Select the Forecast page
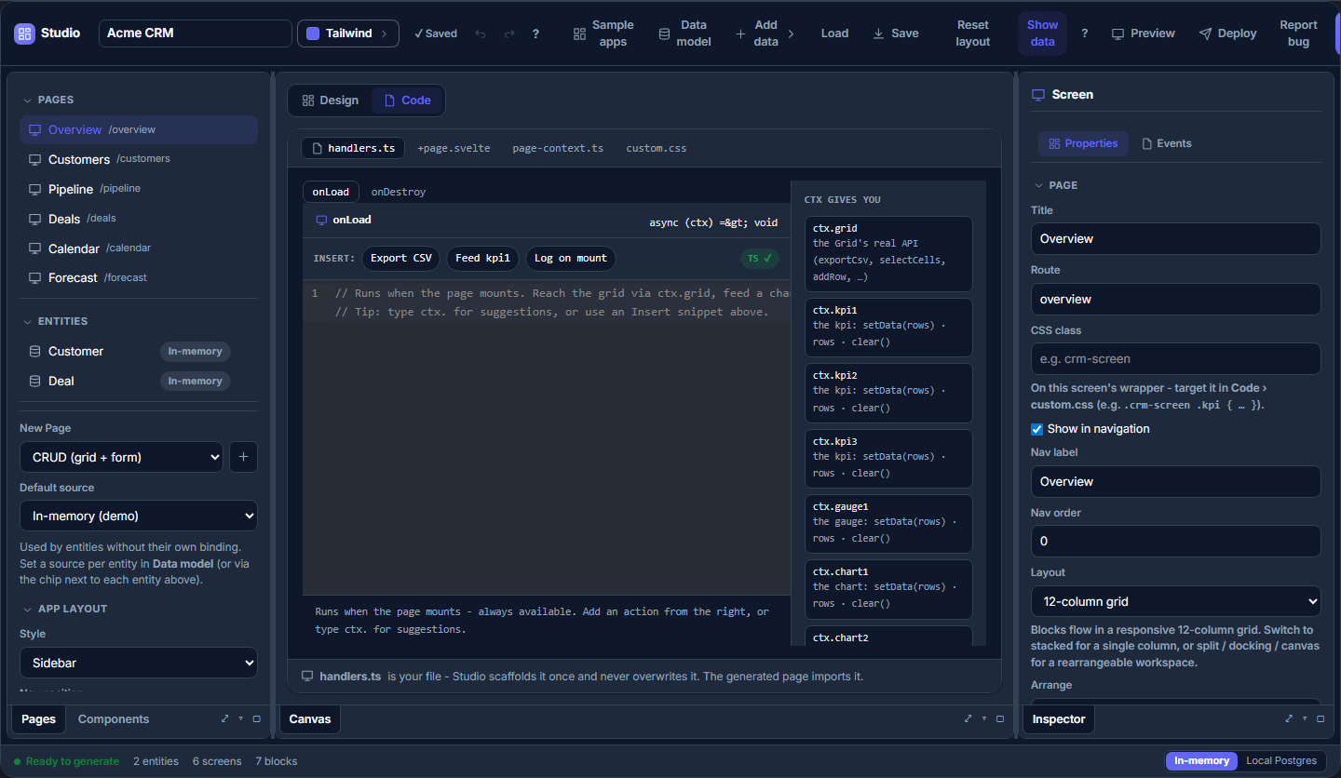 (139, 278)
